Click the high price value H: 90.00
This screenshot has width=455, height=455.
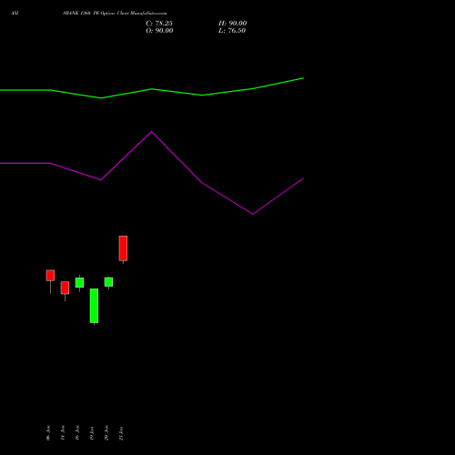pyautogui.click(x=233, y=24)
